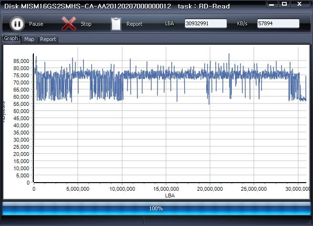313x226 pixels.
Task: Click the round Pause icon
Action: [17, 24]
